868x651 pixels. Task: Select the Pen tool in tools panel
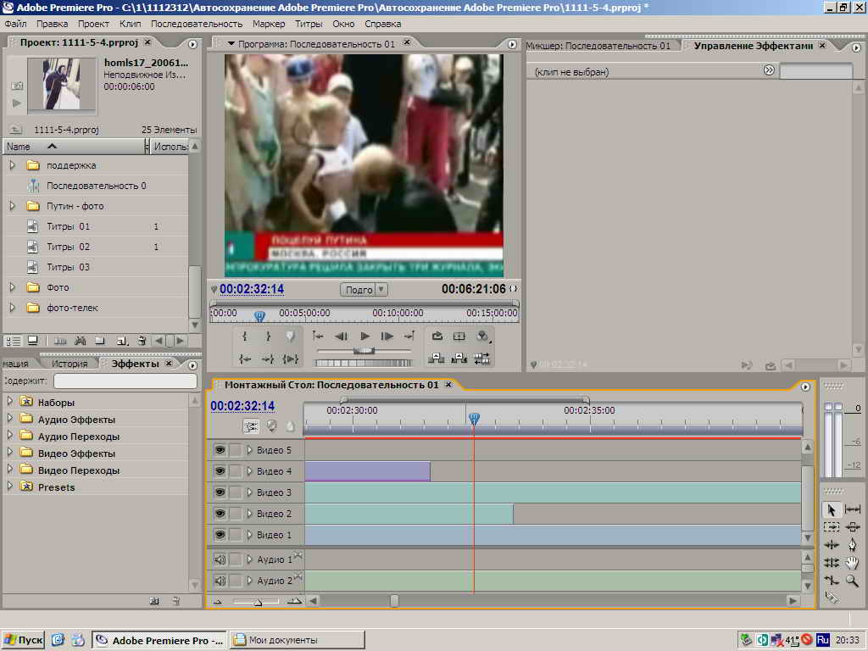pos(852,545)
